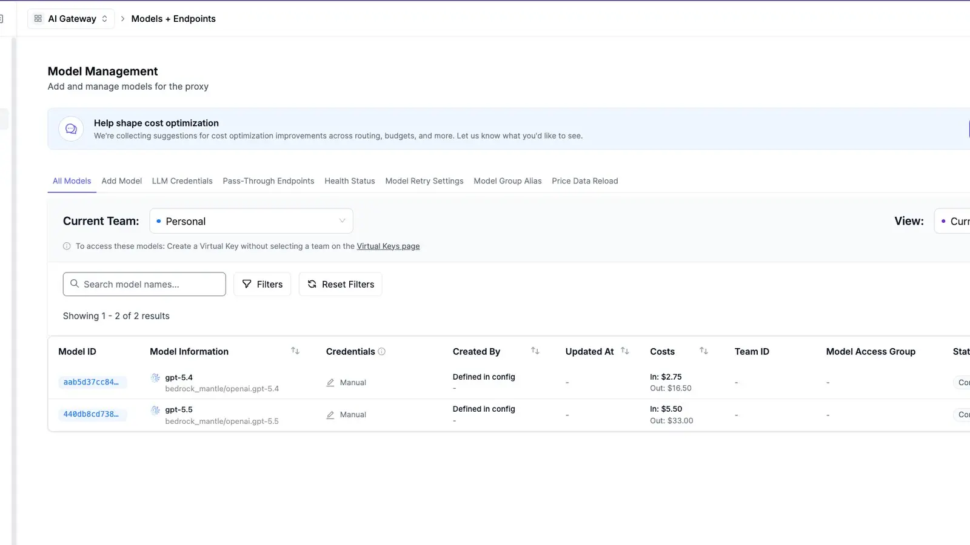Expand the Current Team Personal dropdown
This screenshot has width=970, height=545.
click(251, 221)
